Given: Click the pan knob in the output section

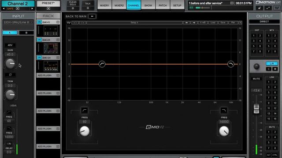Looking at the screenshot, I should [x=256, y=66].
